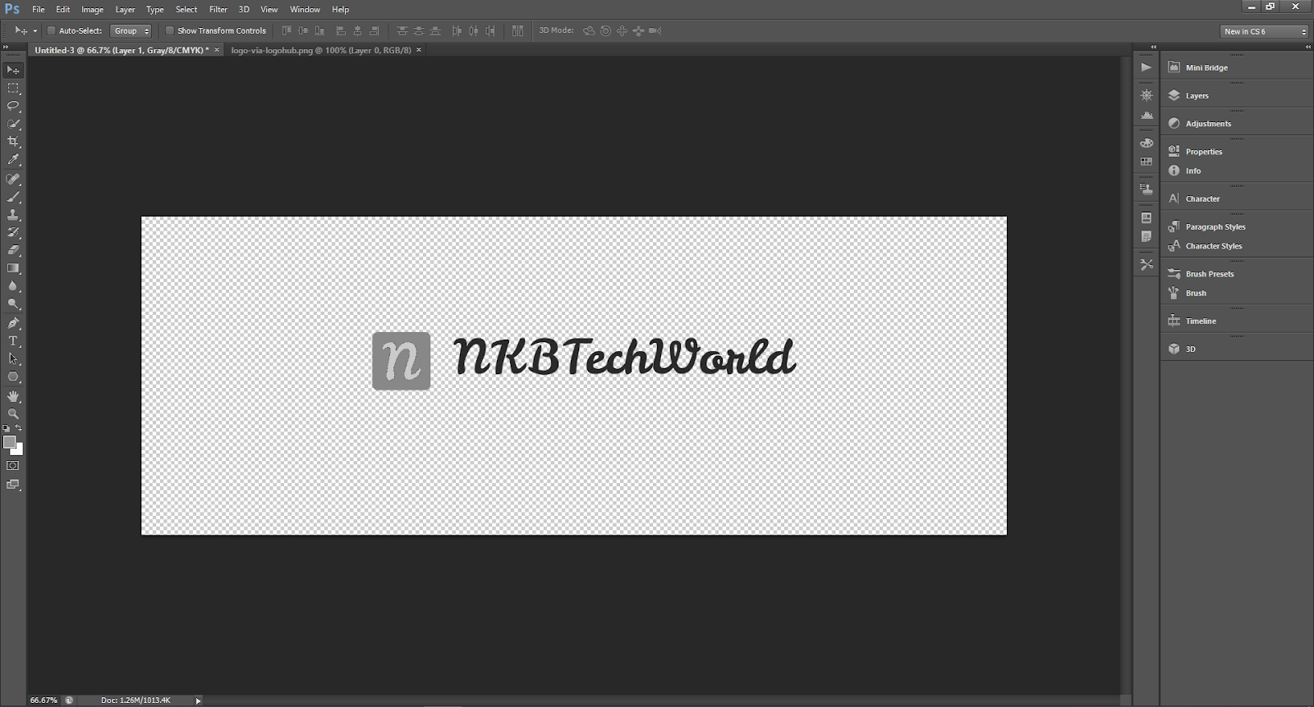The height and width of the screenshot is (707, 1314).
Task: Click the NKBTechWorld logo on canvas
Action: 583,359
